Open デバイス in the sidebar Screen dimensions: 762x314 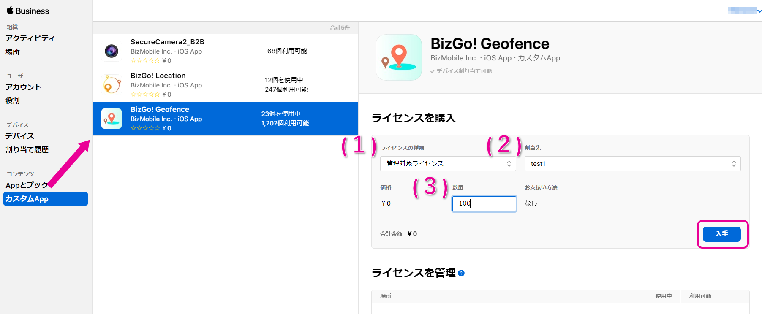coord(20,136)
